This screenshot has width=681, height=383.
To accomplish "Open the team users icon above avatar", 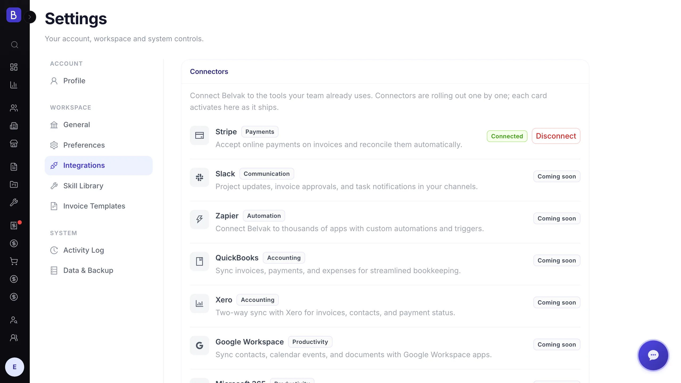I will click(14, 338).
